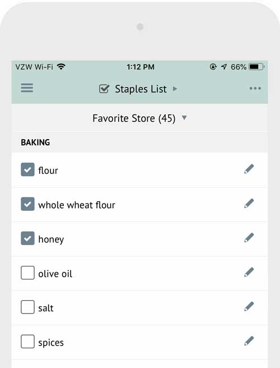Check the olive oil checkbox
280x368 pixels.
(x=27, y=273)
